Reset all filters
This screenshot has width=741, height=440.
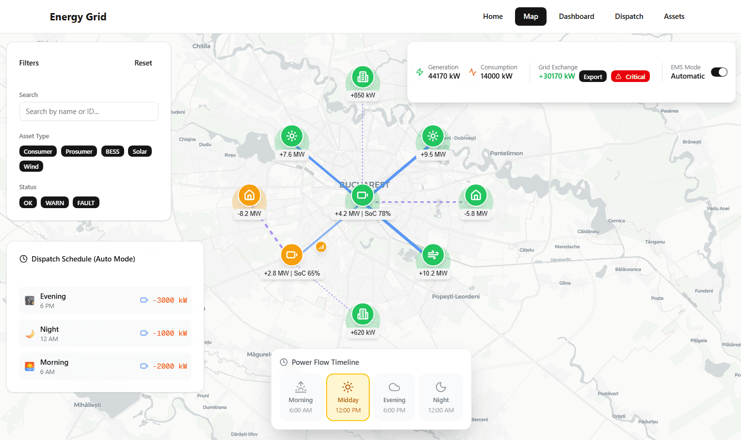143,63
